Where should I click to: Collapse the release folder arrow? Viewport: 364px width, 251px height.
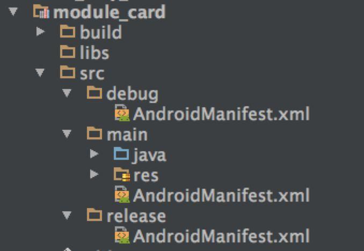[x=67, y=215]
